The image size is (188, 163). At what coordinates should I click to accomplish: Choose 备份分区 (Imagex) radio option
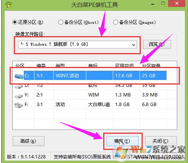pos(134,22)
